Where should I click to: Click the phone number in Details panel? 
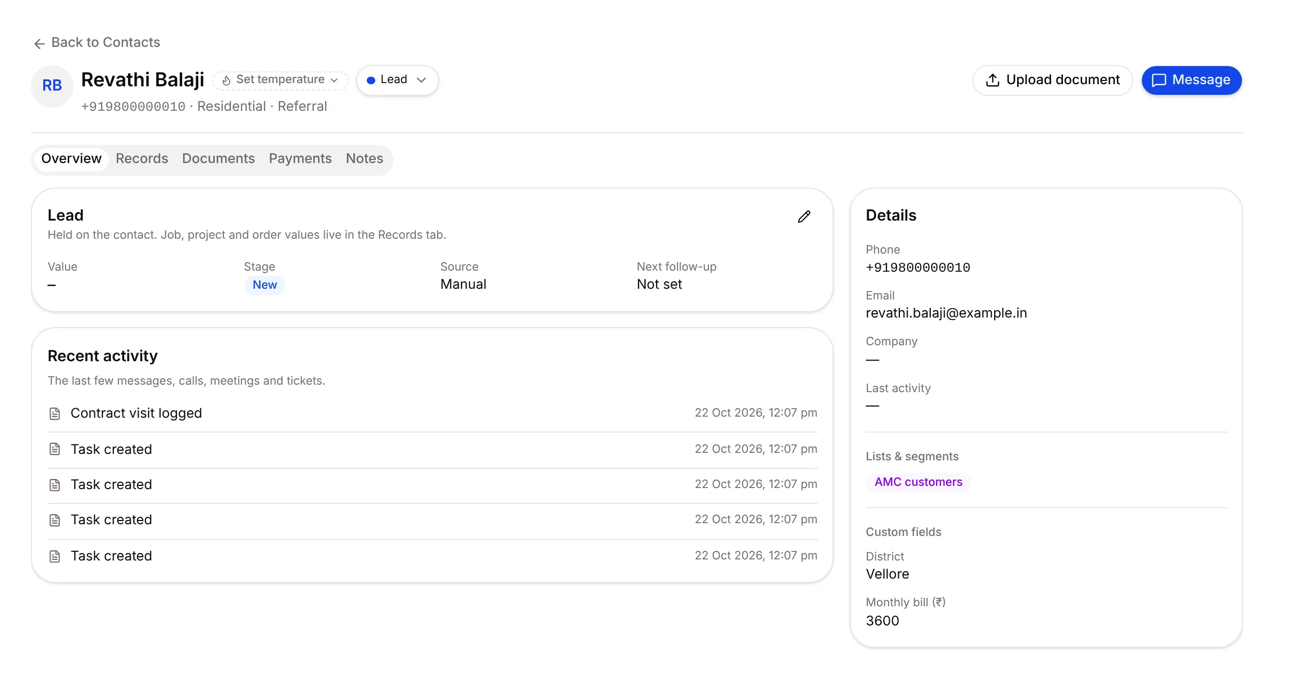(918, 267)
